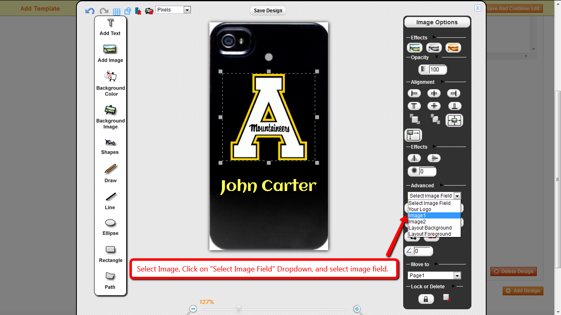Click the fit-to-canvas stretch icon
This screenshot has width=561, height=315.
point(455,120)
